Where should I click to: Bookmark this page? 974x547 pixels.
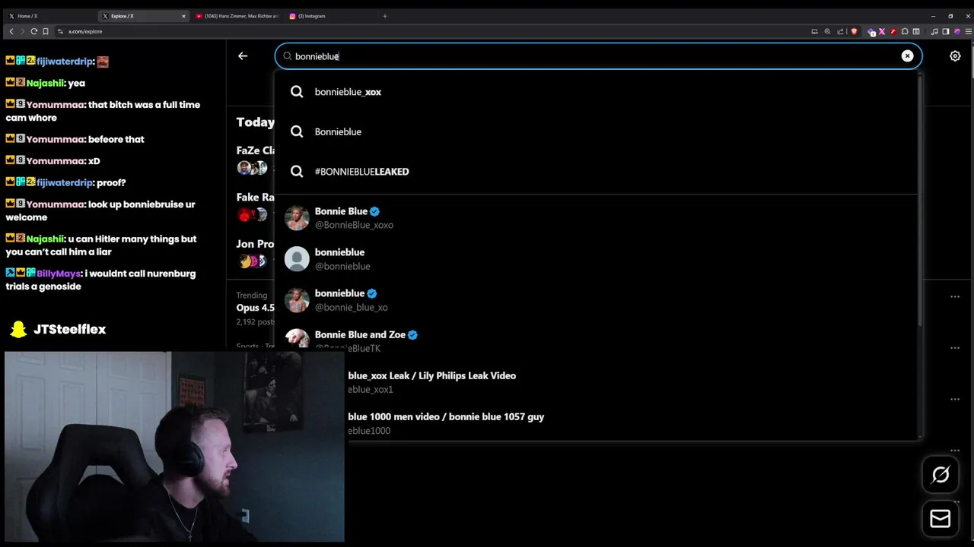[46, 31]
